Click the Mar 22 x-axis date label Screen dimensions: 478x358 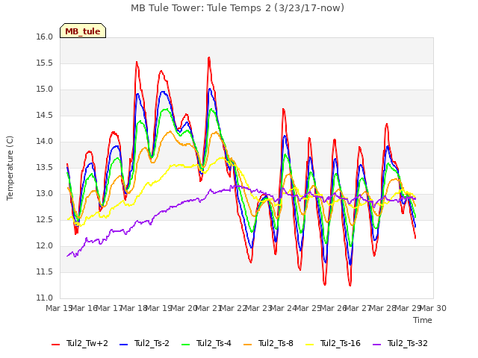pyautogui.click(x=234, y=308)
